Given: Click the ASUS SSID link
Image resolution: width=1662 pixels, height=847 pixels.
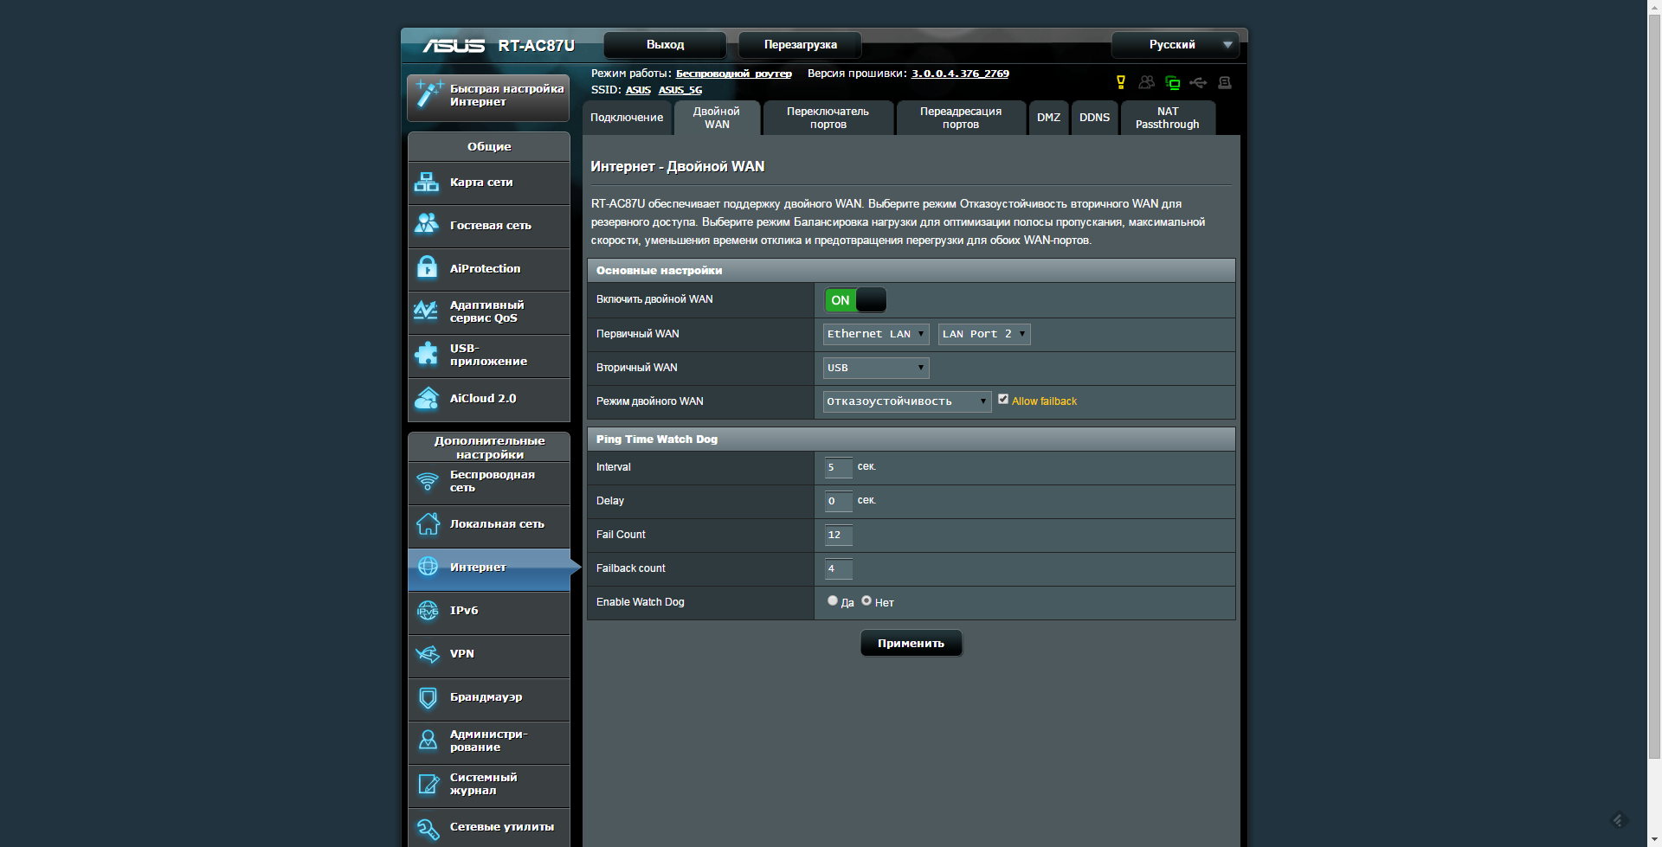Looking at the screenshot, I should (638, 90).
